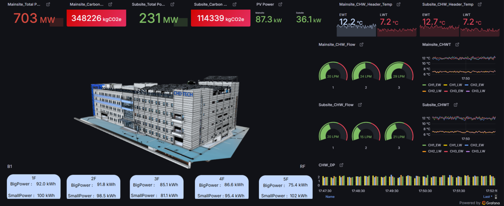Click the CH3_LW color swatch in the Subsite_CHWT legend

[468, 151]
